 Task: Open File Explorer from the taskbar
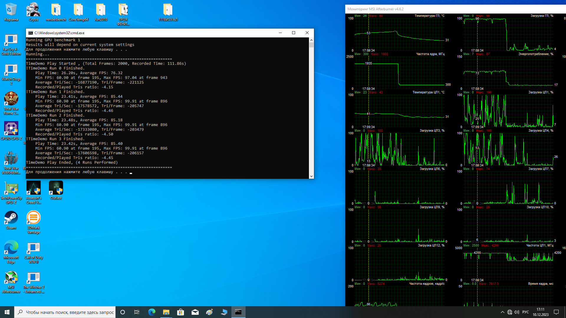166,312
